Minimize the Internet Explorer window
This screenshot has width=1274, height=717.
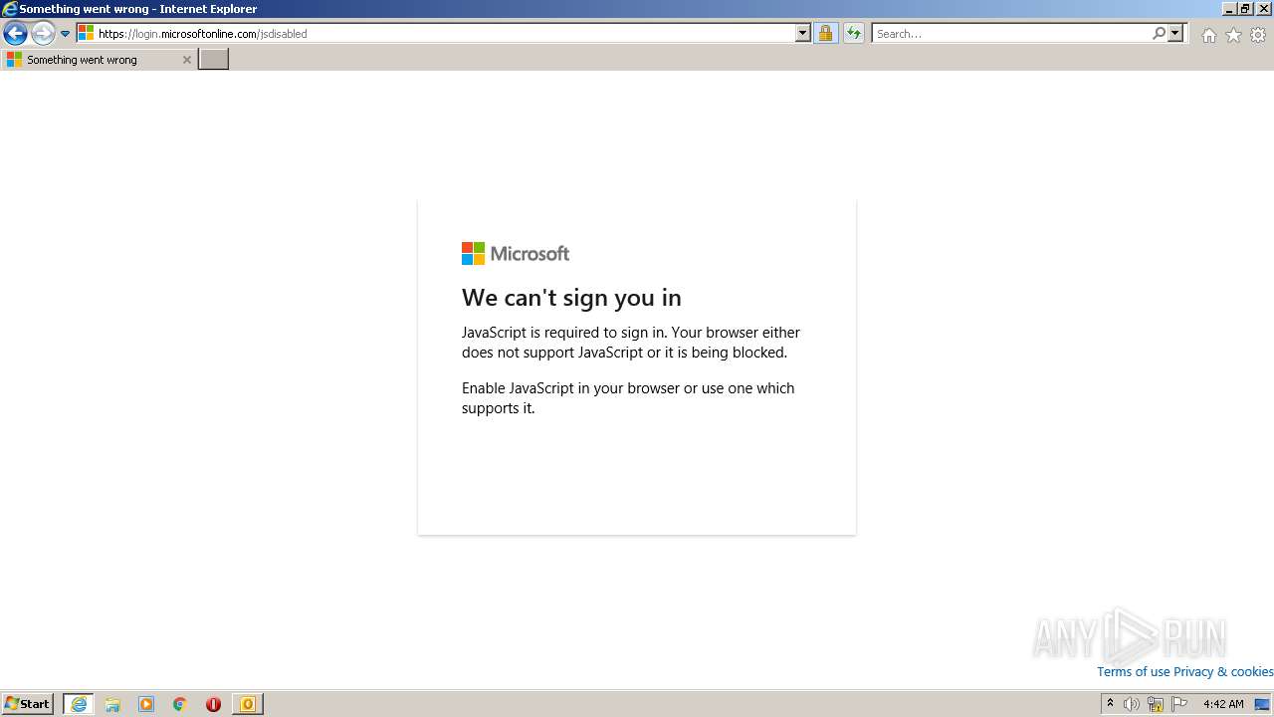click(x=1229, y=9)
